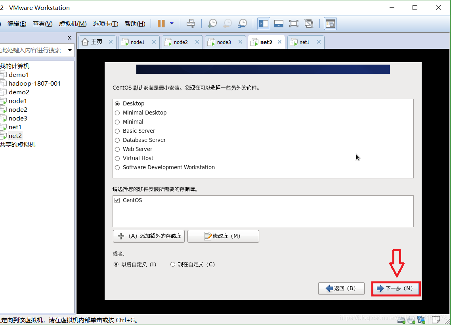Screen dimensions: 451x325
Task: Close the node1 tab
Action: (154, 42)
